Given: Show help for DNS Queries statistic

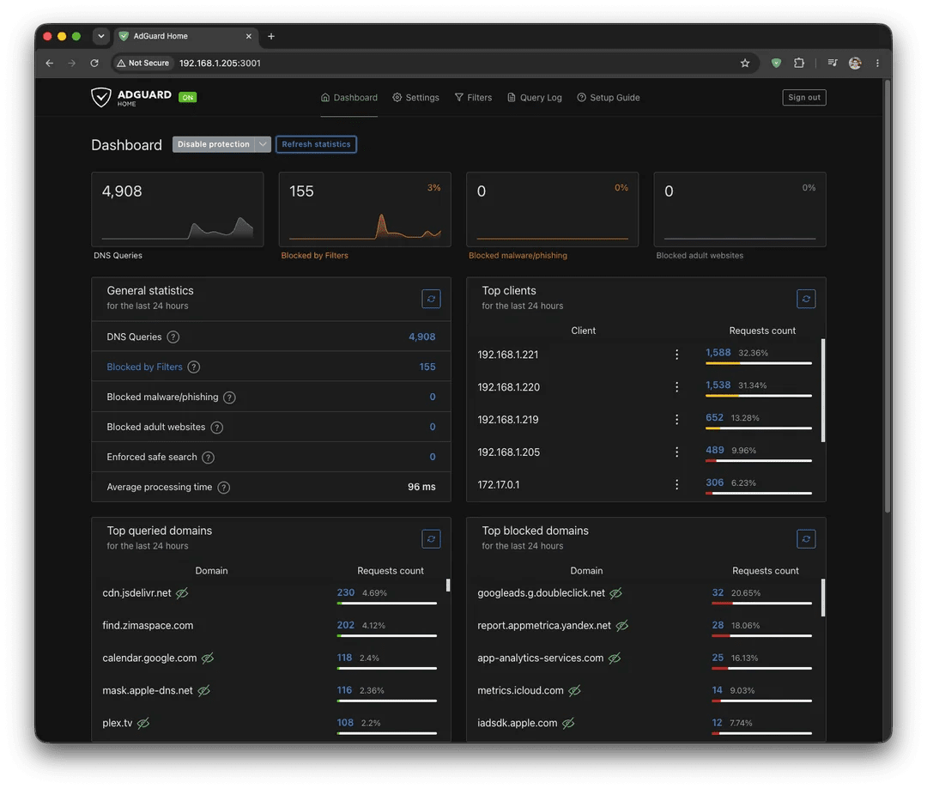Looking at the screenshot, I should coord(173,337).
